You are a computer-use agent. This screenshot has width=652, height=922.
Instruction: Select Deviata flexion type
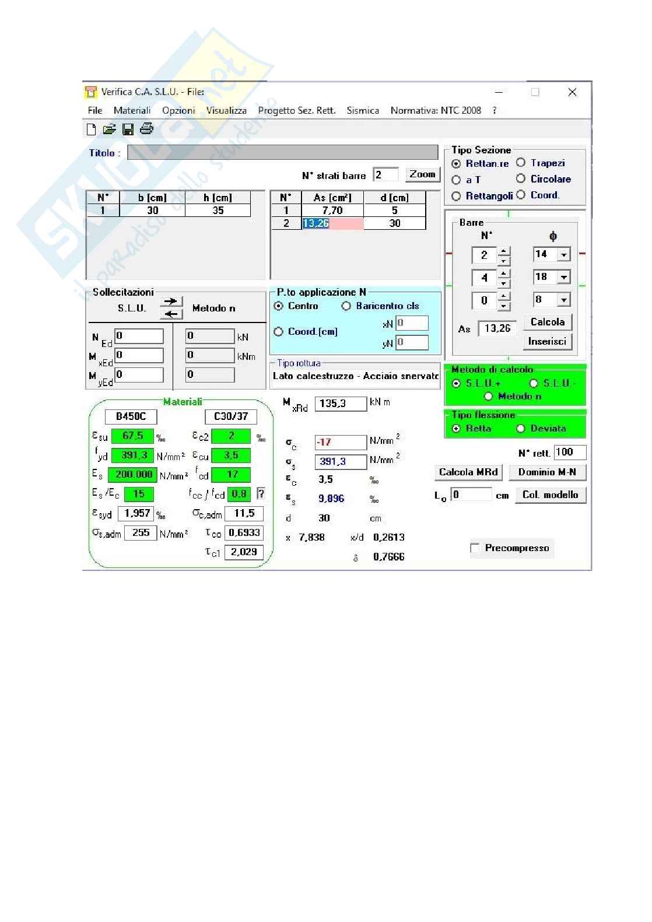pyautogui.click(x=521, y=429)
